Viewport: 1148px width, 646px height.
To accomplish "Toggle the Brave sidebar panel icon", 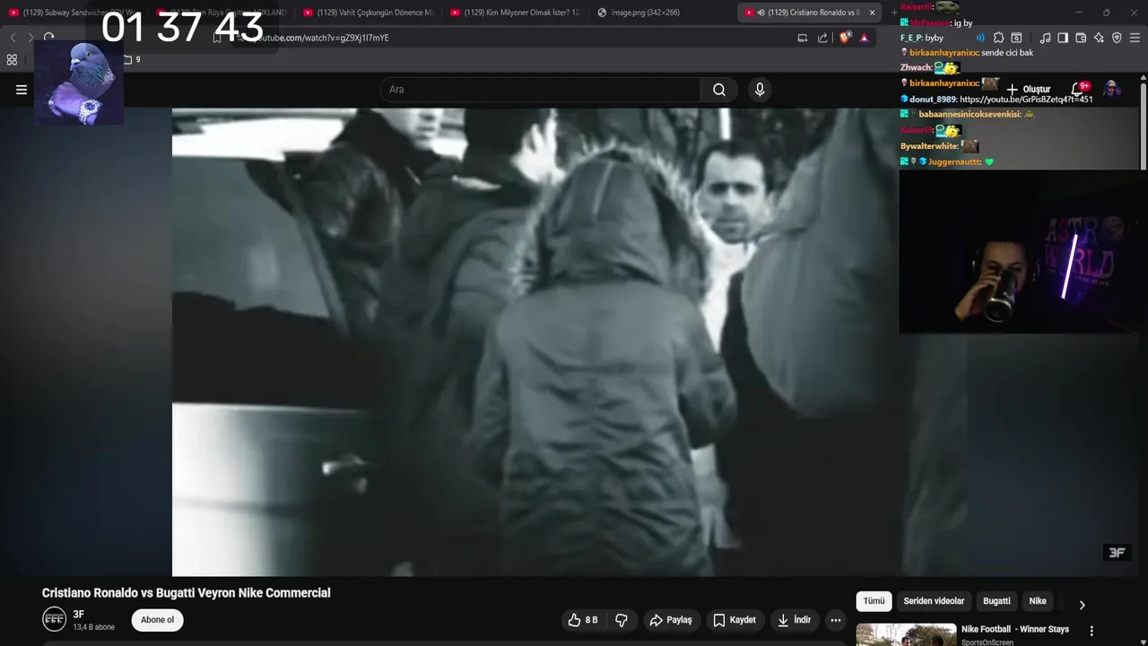I will pos(1063,38).
